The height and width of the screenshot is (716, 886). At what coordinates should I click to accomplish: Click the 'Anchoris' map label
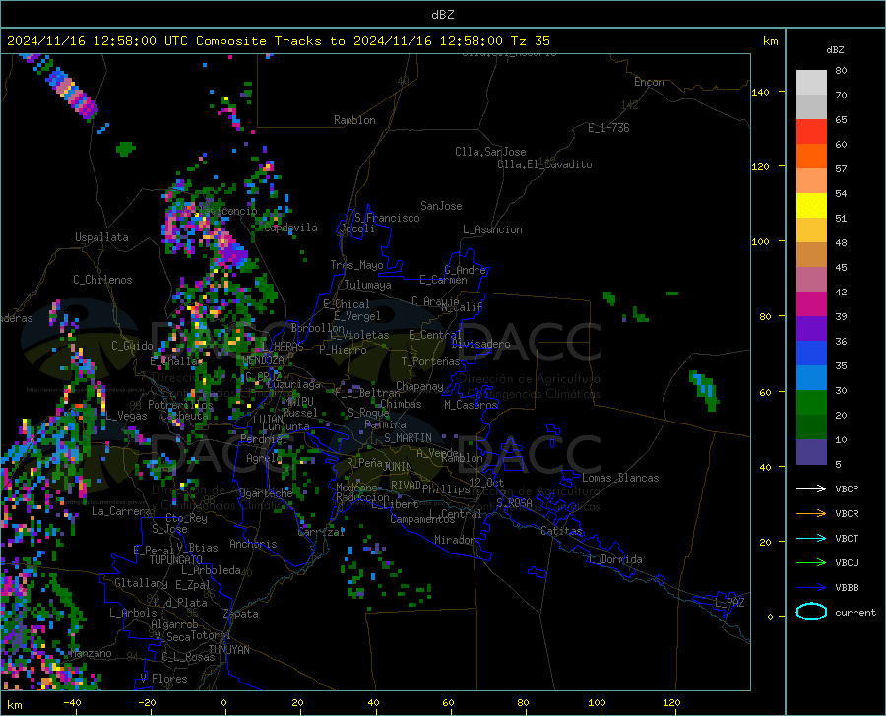253,545
